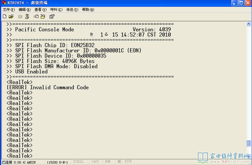Click the HyperTerminal title bar app icon

point(4,3)
